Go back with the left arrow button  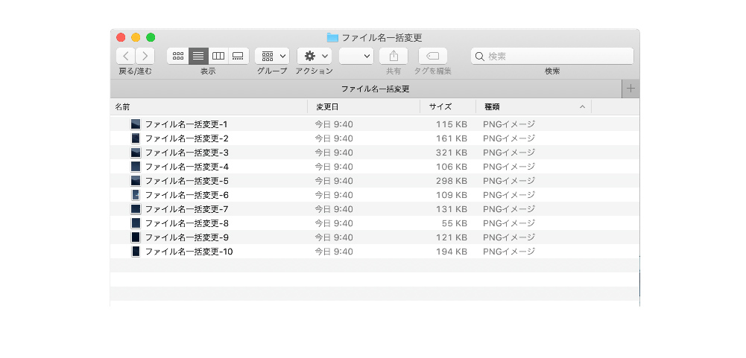point(126,56)
